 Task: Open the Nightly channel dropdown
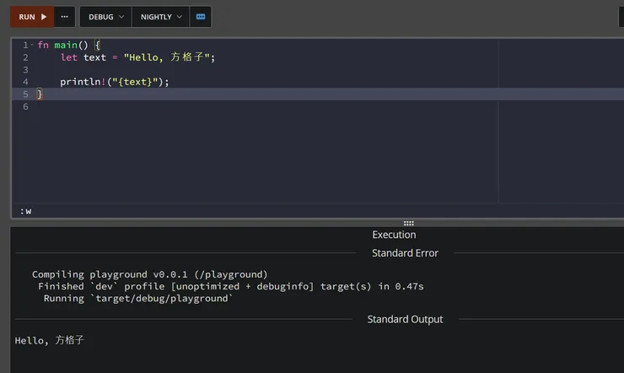(x=160, y=17)
